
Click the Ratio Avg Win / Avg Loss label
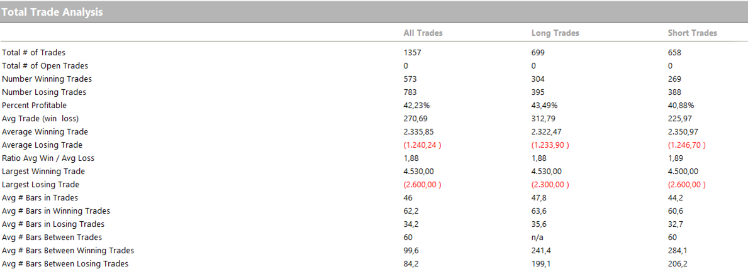[x=48, y=158]
